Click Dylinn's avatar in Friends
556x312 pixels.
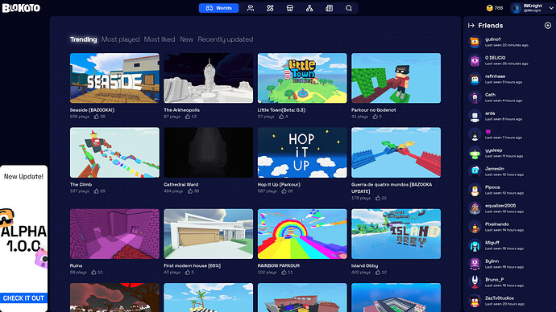[x=475, y=264]
